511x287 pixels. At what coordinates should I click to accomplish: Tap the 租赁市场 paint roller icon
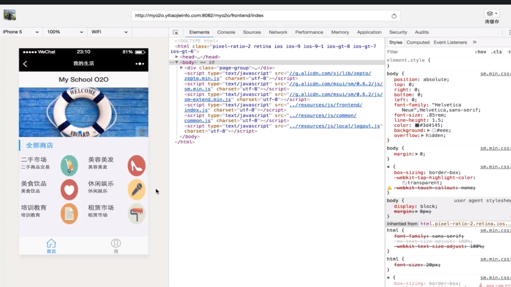pyautogui.click(x=136, y=213)
